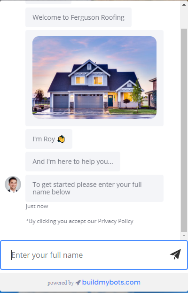Click the '*By clicking you accept' disclaimer text

(x=79, y=221)
